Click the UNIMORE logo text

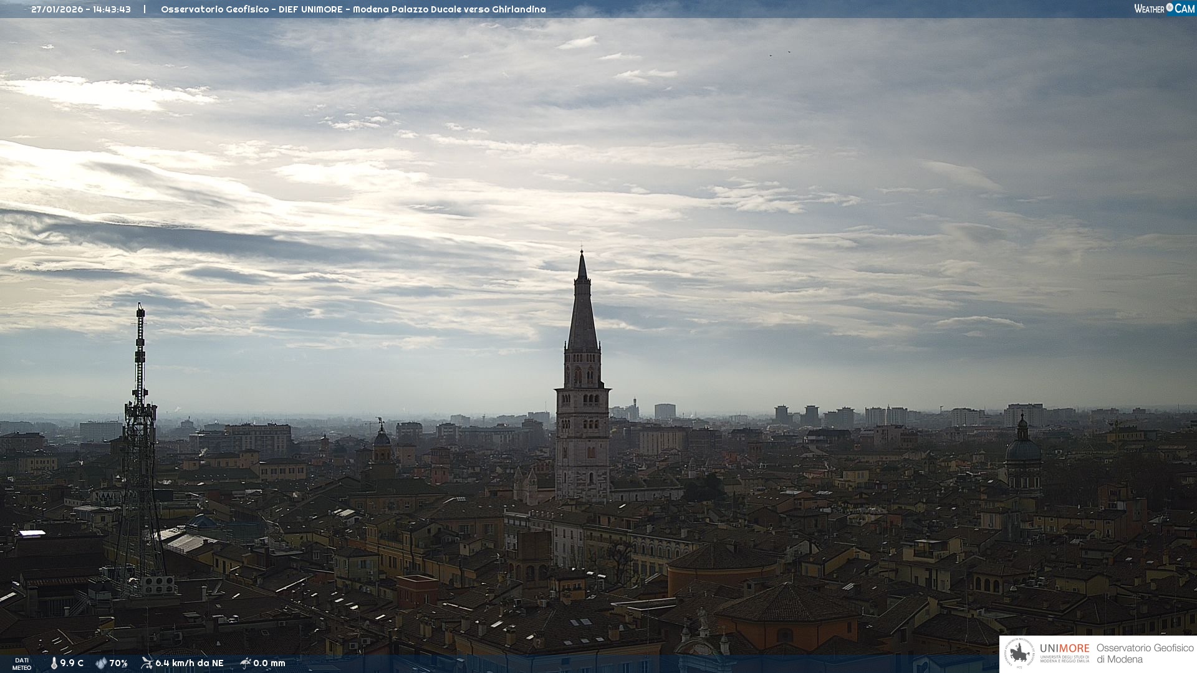pos(1064,649)
